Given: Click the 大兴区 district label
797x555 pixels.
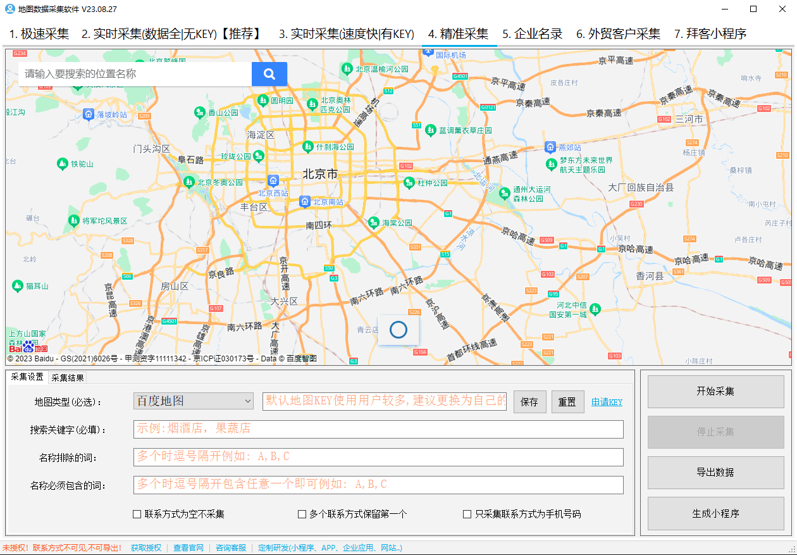Looking at the screenshot, I should coord(284,301).
